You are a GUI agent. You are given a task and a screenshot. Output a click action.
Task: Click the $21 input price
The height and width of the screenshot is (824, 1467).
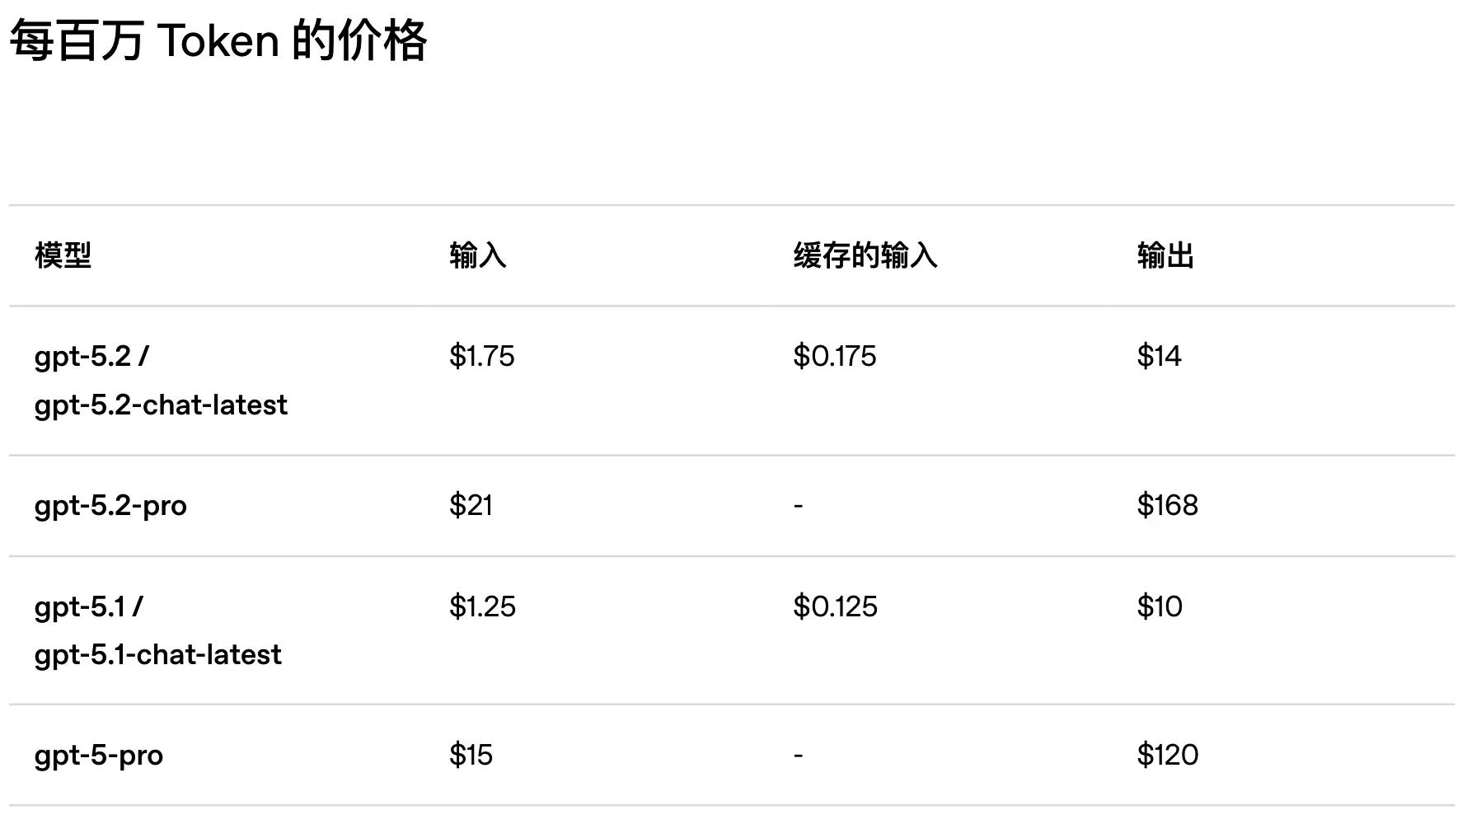coord(471,505)
